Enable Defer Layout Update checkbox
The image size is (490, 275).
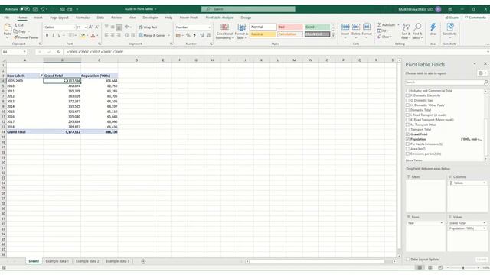point(408,260)
